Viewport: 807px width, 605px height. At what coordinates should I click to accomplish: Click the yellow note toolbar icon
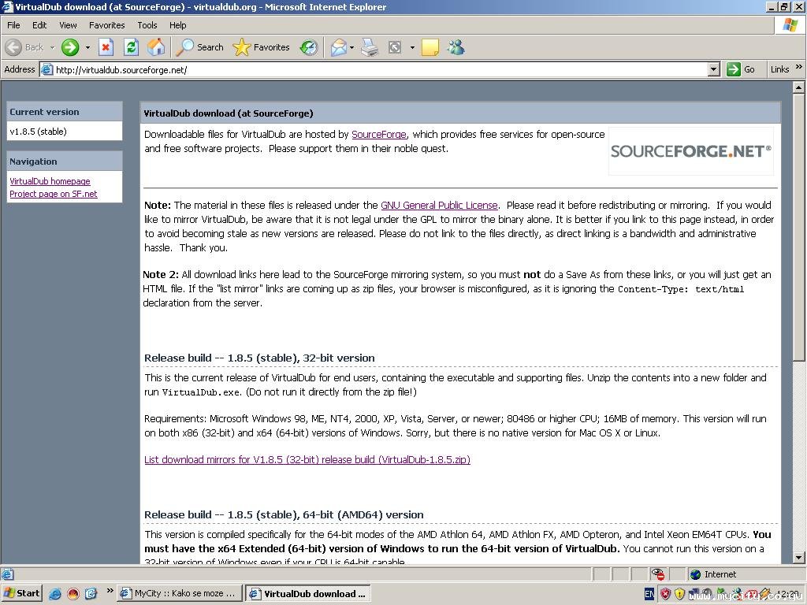click(430, 47)
